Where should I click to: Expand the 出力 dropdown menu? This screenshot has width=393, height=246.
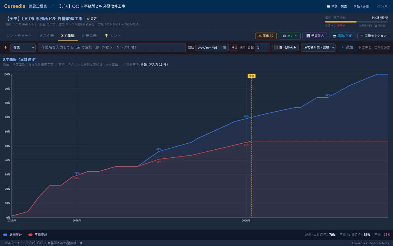(x=289, y=36)
